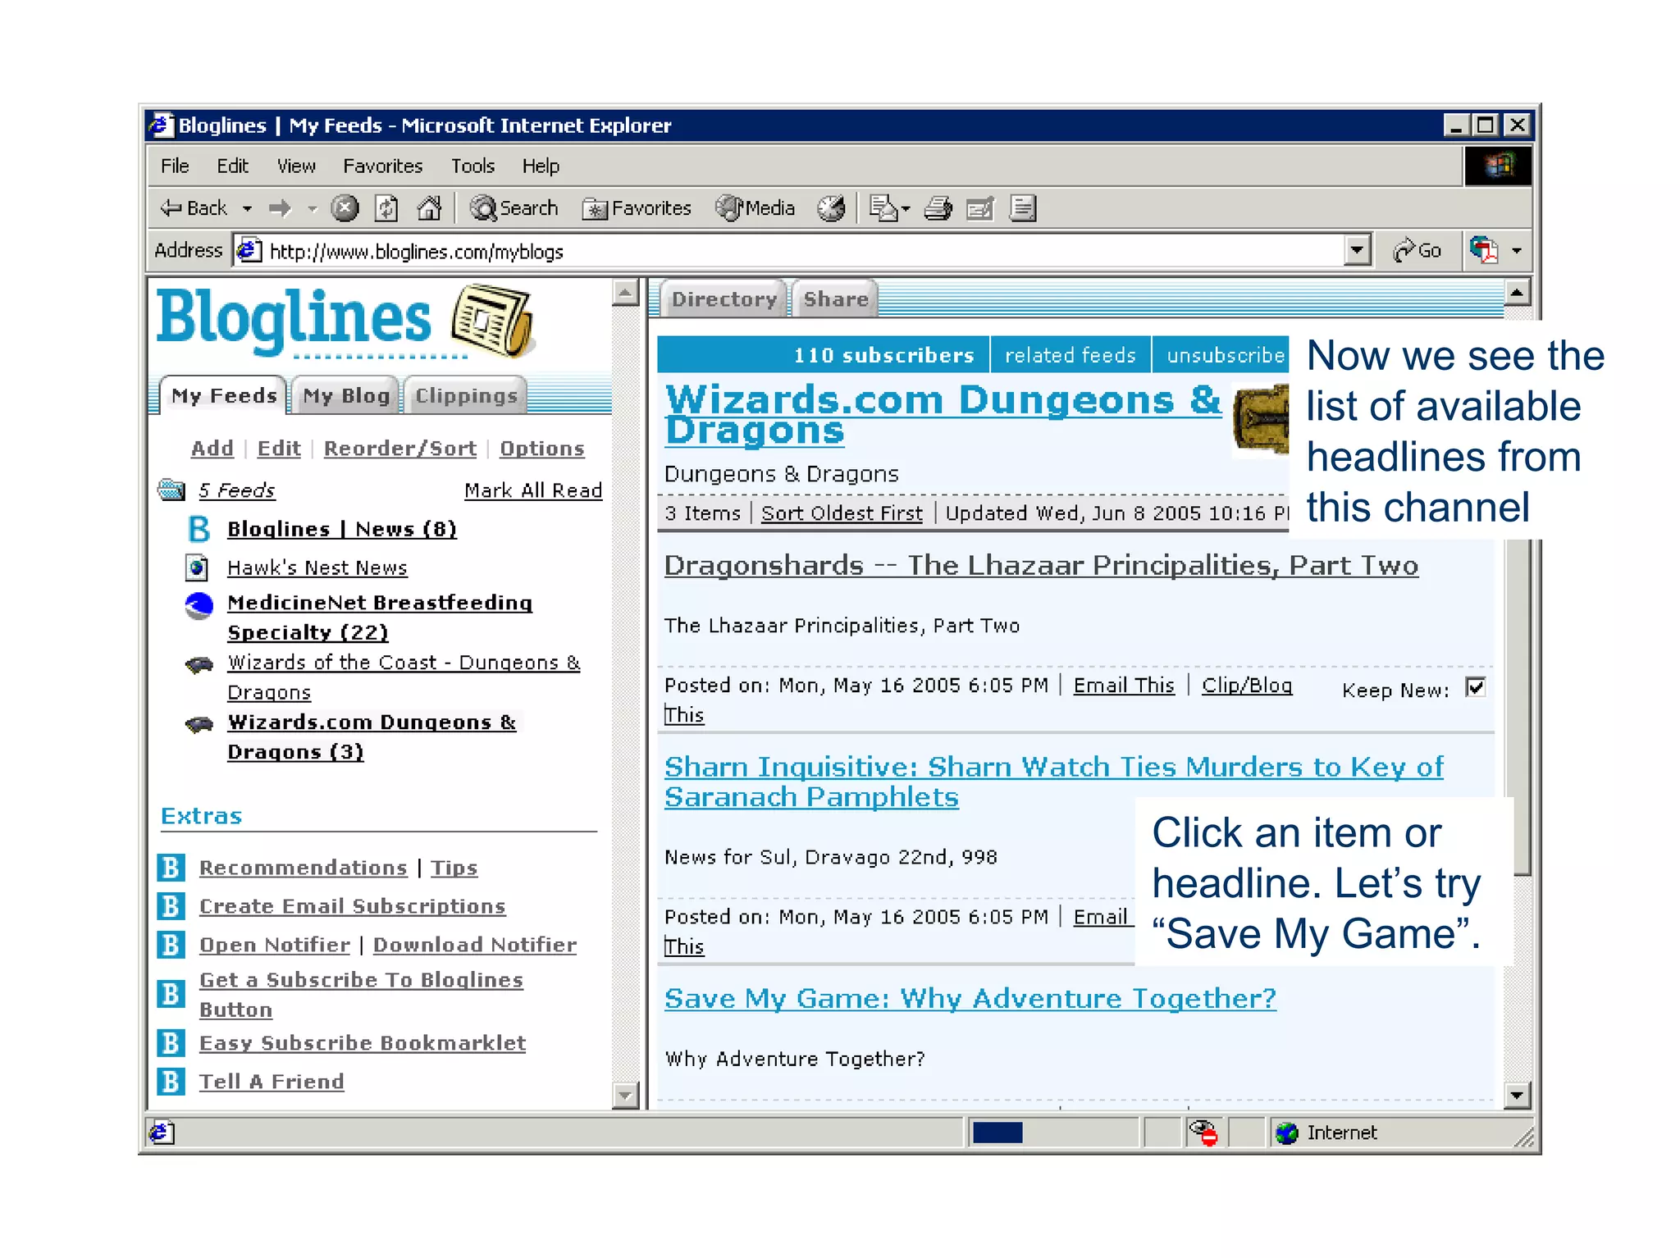Click the Wizards of the Coast feed icon
This screenshot has height=1258, width=1680.
coord(199,664)
